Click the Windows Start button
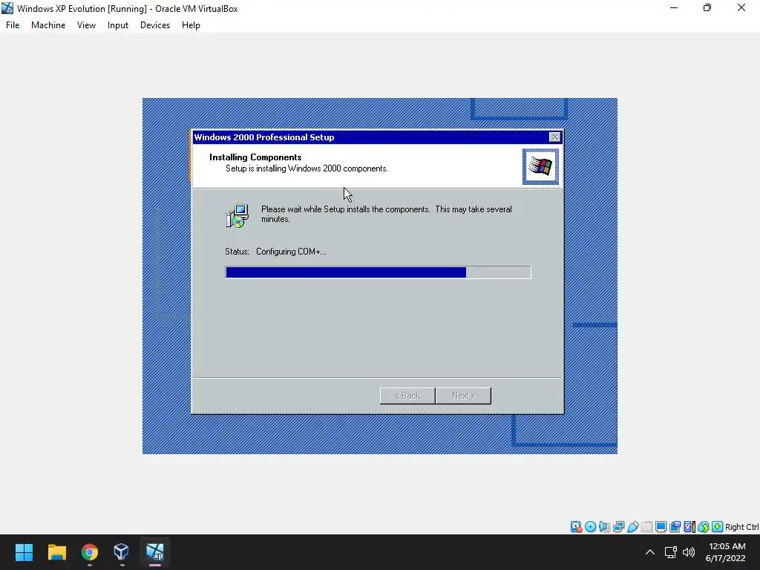The width and height of the screenshot is (760, 570). [24, 552]
